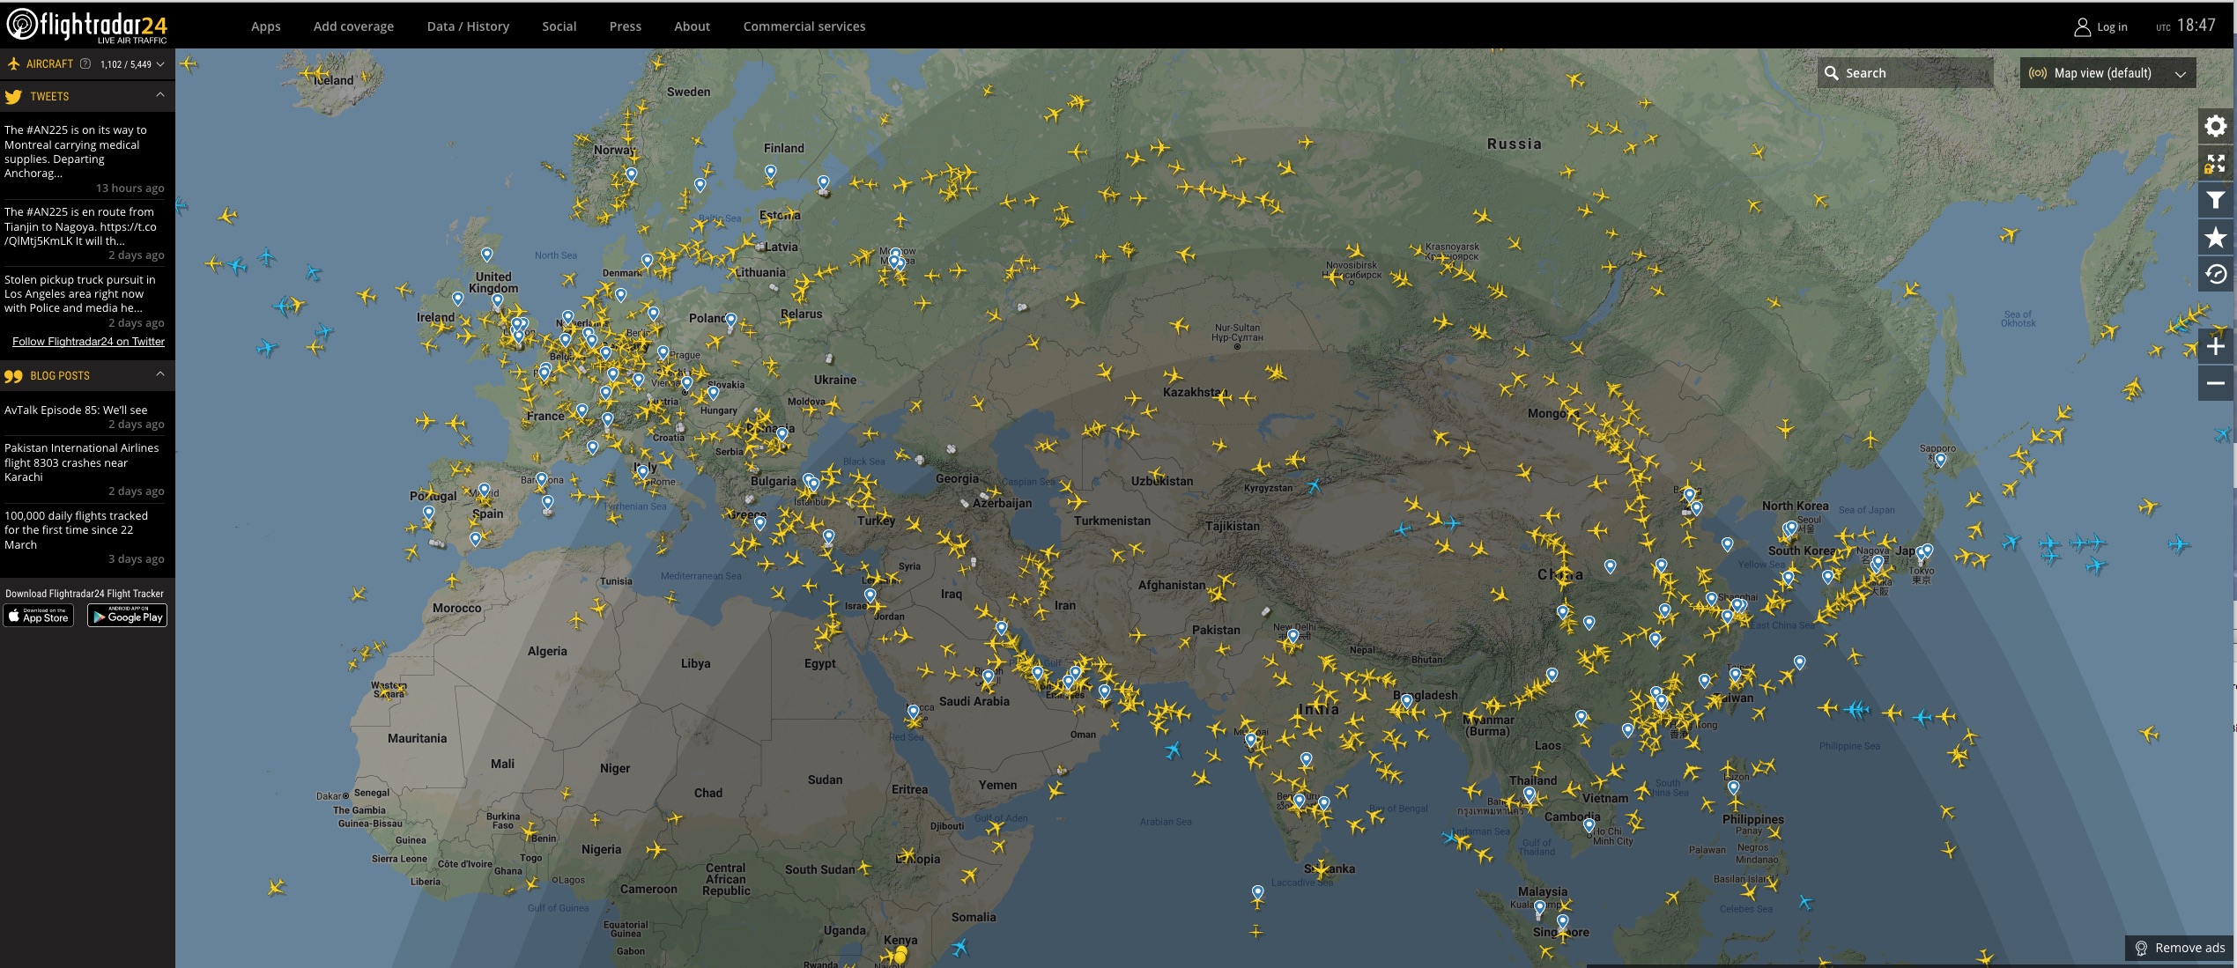Viewport: 2237px width, 968px height.
Task: Select the airport pin near Ireland
Action: click(x=457, y=299)
